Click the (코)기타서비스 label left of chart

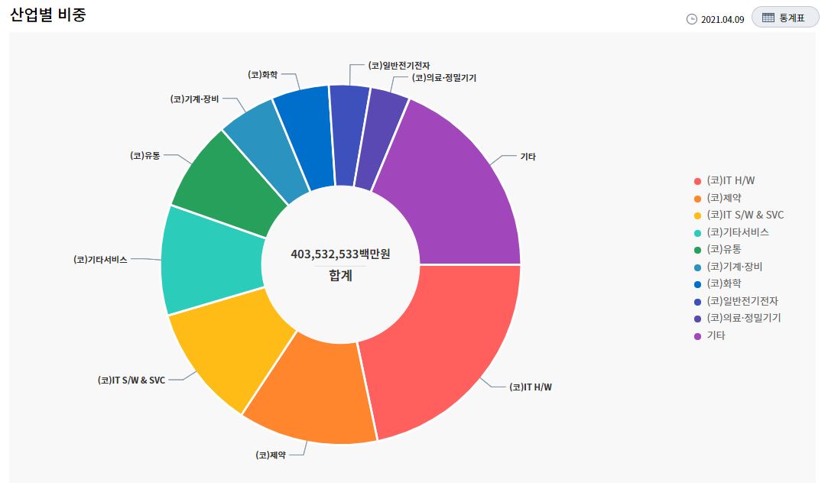tap(100, 260)
